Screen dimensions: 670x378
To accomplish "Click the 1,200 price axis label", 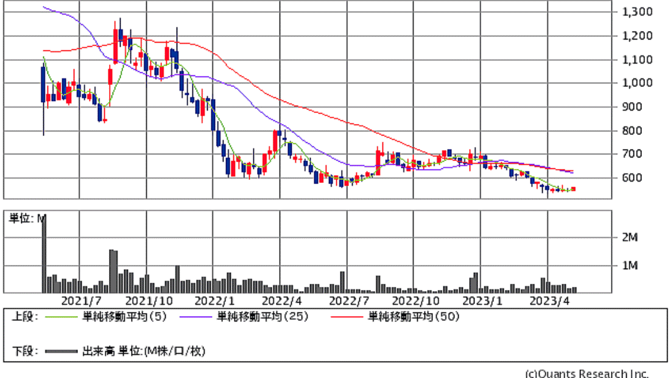I will (x=637, y=36).
